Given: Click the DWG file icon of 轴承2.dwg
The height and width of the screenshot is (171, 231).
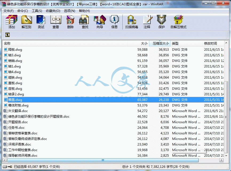Looking at the screenshot, I should point(6,94).
